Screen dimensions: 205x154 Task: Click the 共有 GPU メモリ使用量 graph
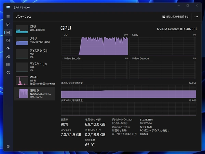129,109
